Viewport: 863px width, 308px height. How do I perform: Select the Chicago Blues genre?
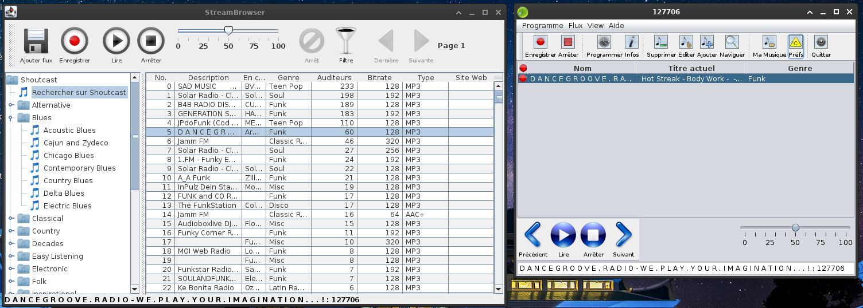(x=69, y=156)
